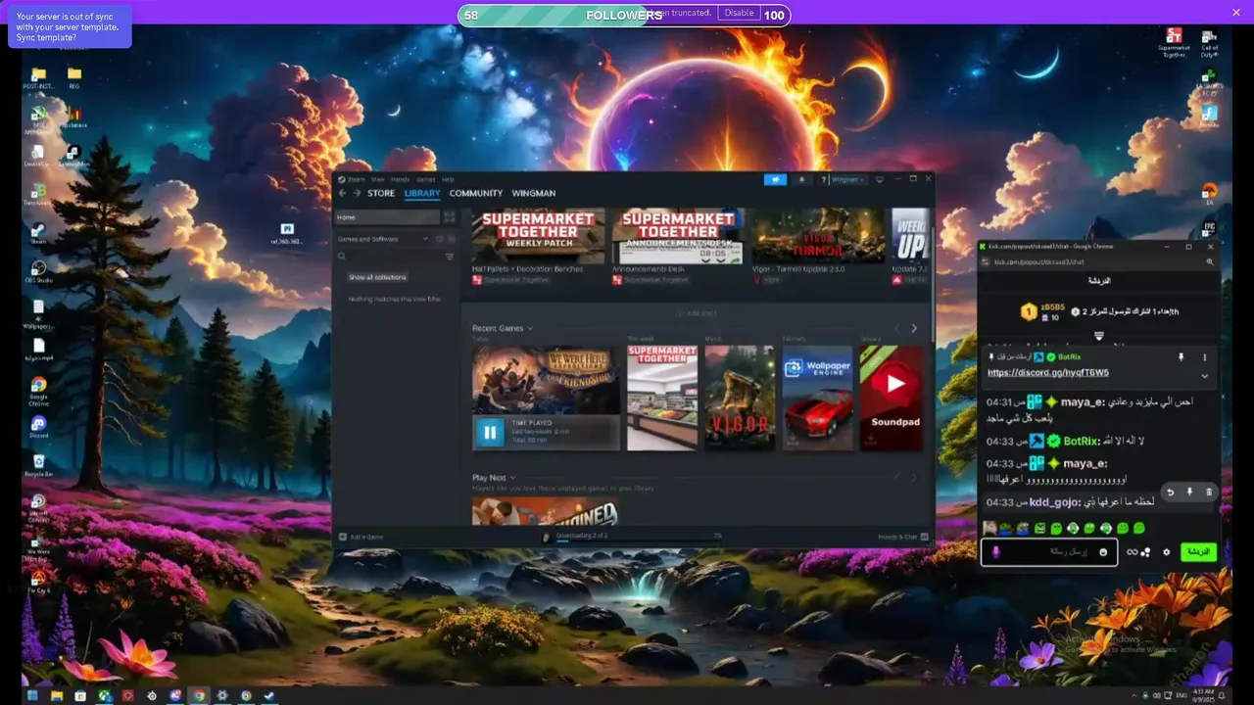The height and width of the screenshot is (705, 1254).
Task: Toggle Steam Big Picture mode monitor icon
Action: click(x=880, y=179)
